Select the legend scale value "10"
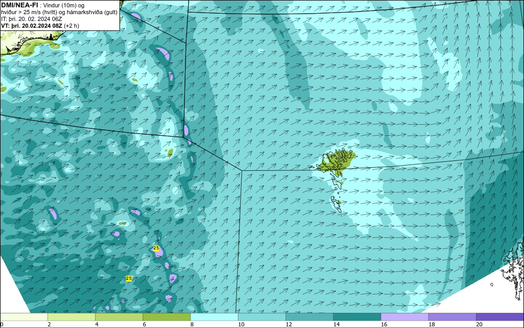This screenshot has height=328, width=524. pyautogui.click(x=241, y=324)
